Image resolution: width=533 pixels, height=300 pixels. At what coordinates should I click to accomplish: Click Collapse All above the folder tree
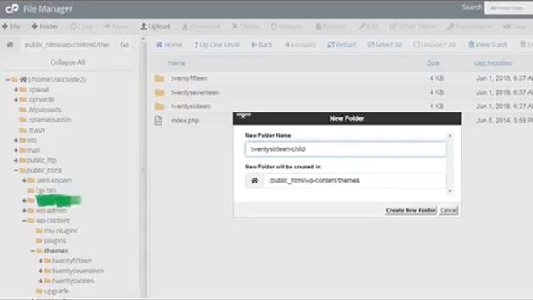coord(67,62)
